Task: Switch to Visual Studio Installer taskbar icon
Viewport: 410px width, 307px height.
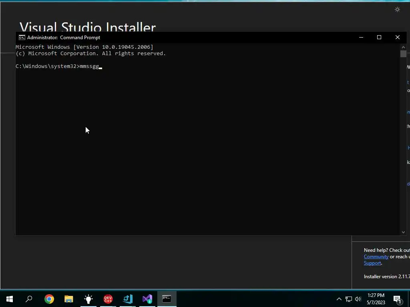Action: click(x=147, y=299)
